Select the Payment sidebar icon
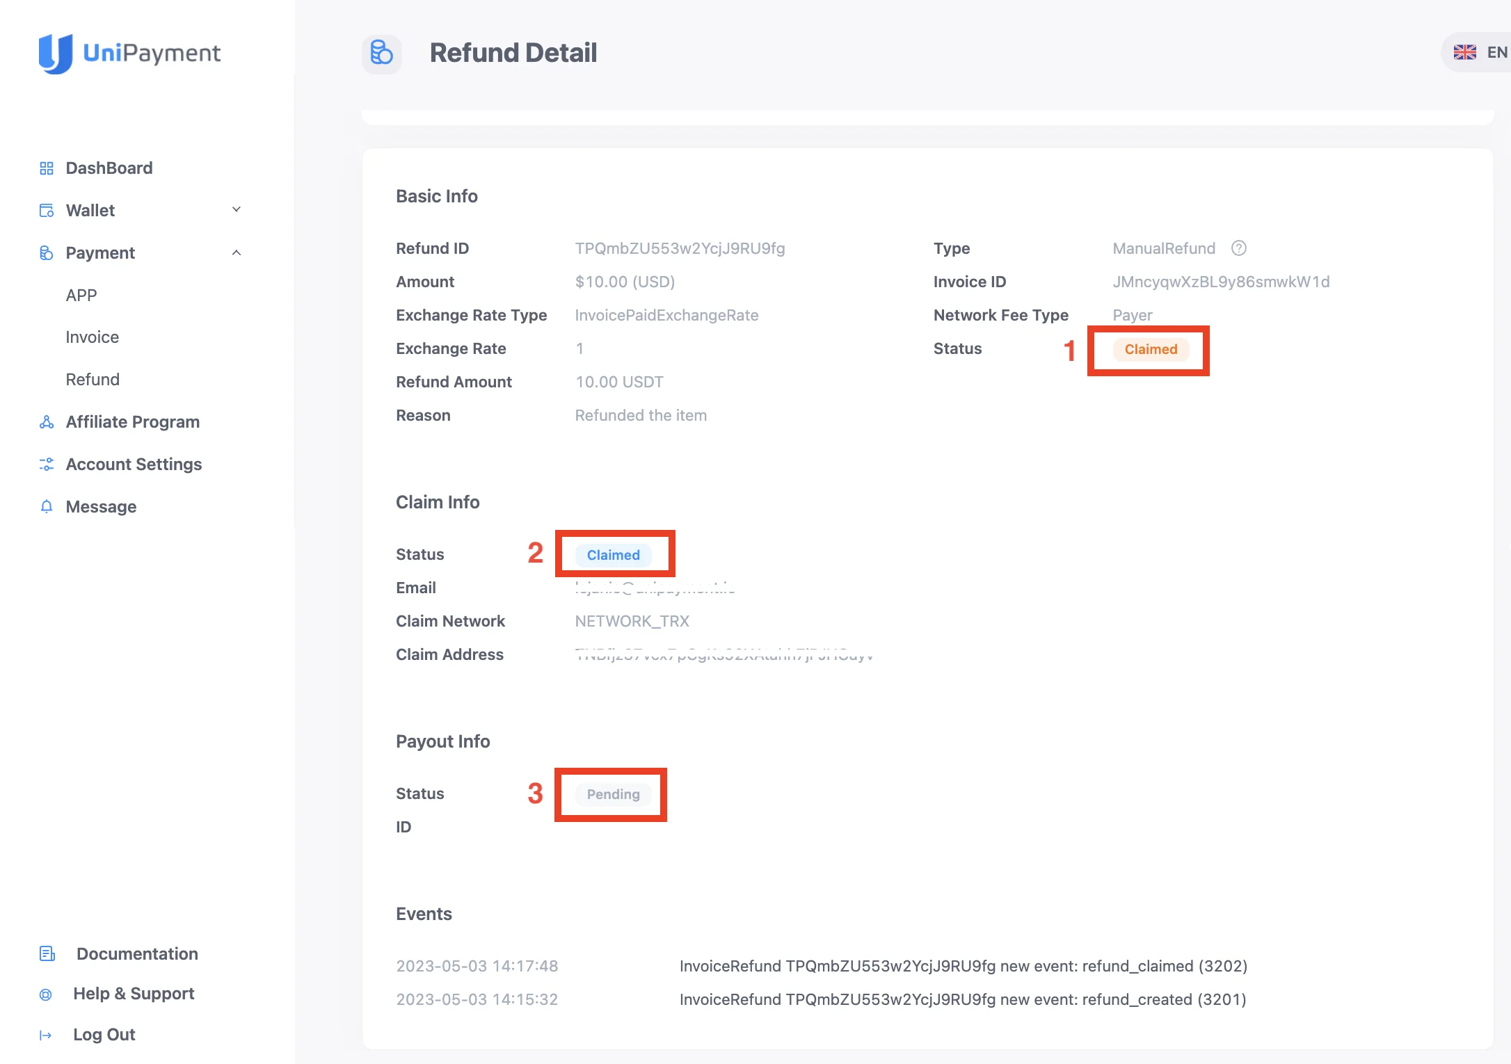This screenshot has width=1511, height=1064. click(46, 252)
